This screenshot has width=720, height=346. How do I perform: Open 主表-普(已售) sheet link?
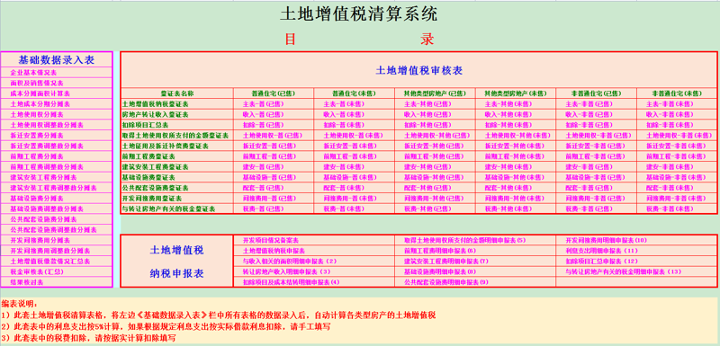click(263, 104)
